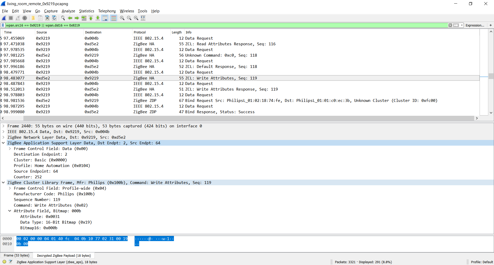Expand APS Frame Control Field: Data (0x00)
Image resolution: width=494 pixels, height=265 pixels.
pos(10,149)
